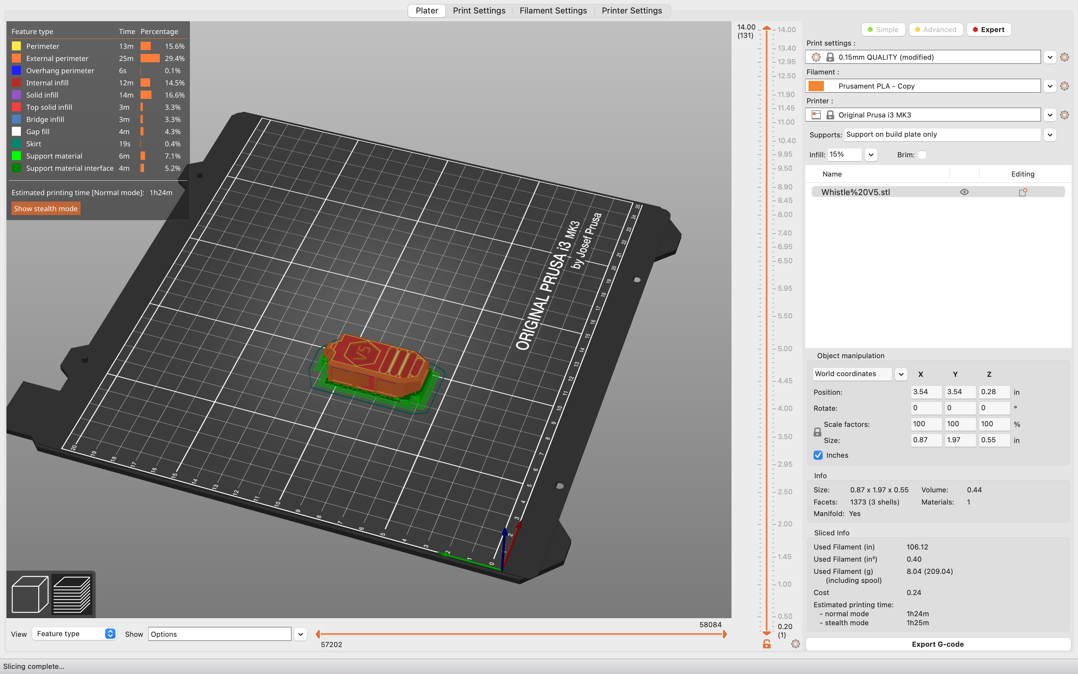Open the Plater tab
This screenshot has width=1078, height=674.
[427, 11]
